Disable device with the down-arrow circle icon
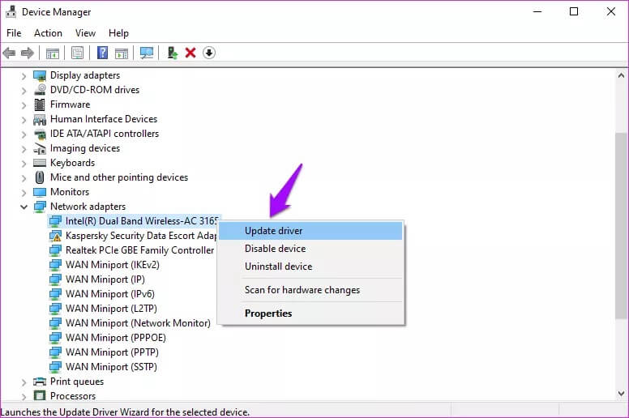This screenshot has height=418, width=629. 209,53
